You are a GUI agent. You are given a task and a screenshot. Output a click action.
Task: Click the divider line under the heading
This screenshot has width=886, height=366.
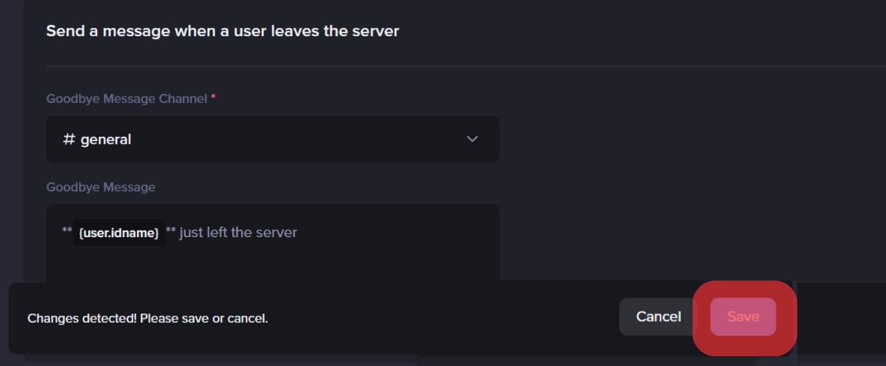pos(466,66)
